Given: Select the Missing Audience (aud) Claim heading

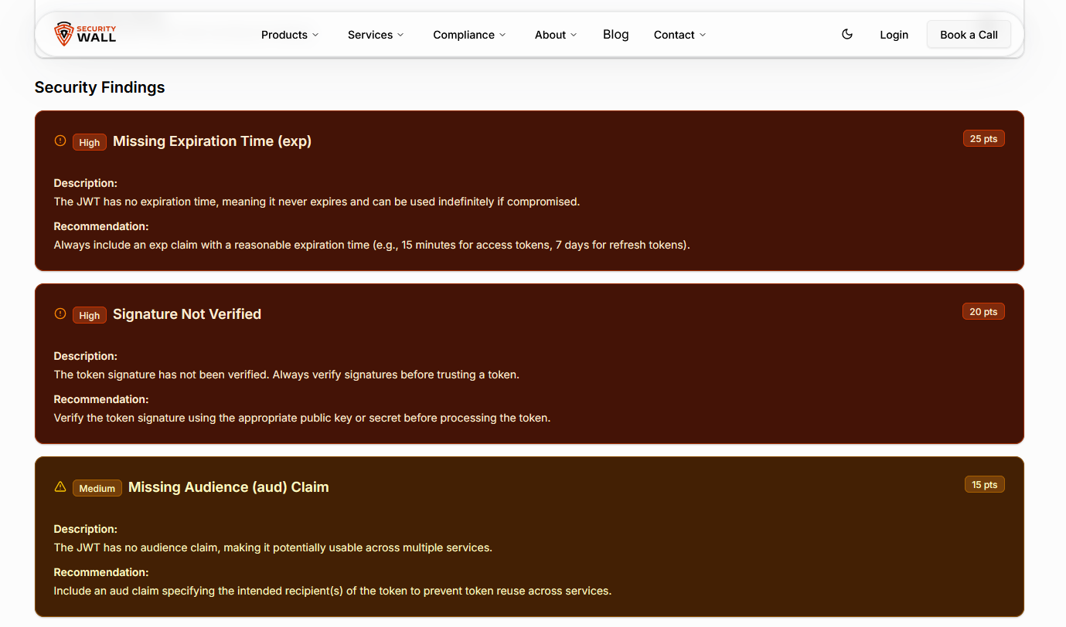Looking at the screenshot, I should coord(228,487).
